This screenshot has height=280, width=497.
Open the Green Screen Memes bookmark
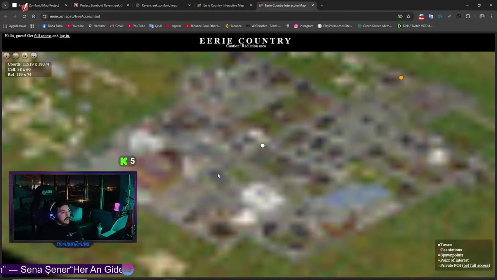(x=374, y=26)
